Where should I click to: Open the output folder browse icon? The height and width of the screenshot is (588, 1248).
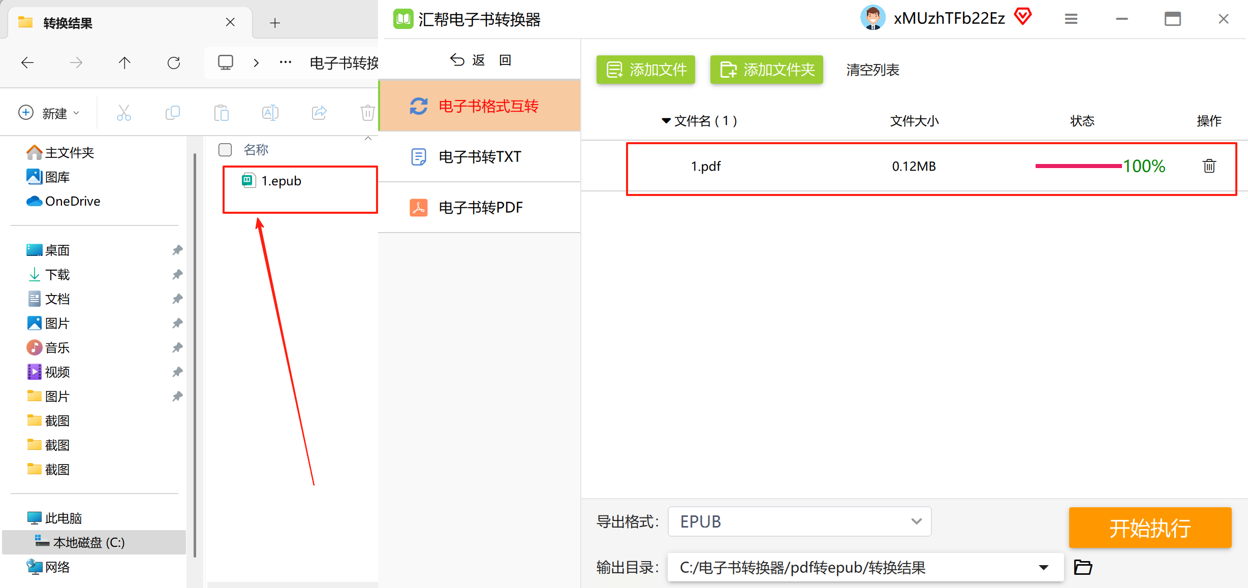pyautogui.click(x=1083, y=567)
